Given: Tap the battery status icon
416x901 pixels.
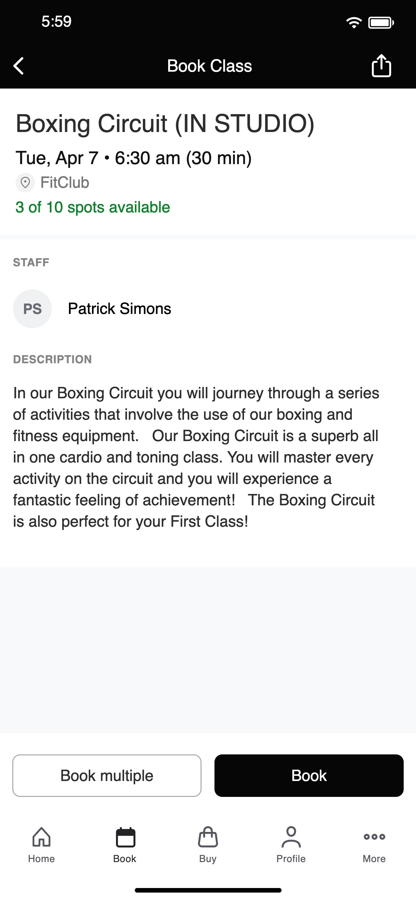Looking at the screenshot, I should coord(381,23).
